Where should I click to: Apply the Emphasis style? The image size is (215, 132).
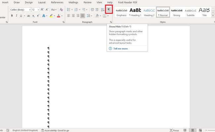[x=121, y=12]
